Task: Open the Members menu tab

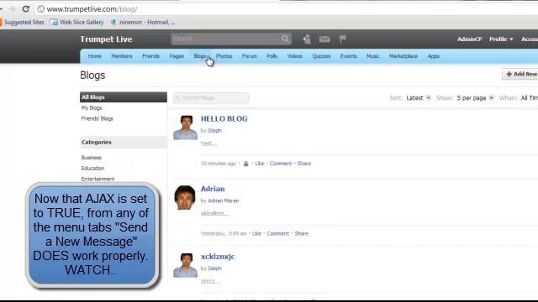Action: pos(121,56)
